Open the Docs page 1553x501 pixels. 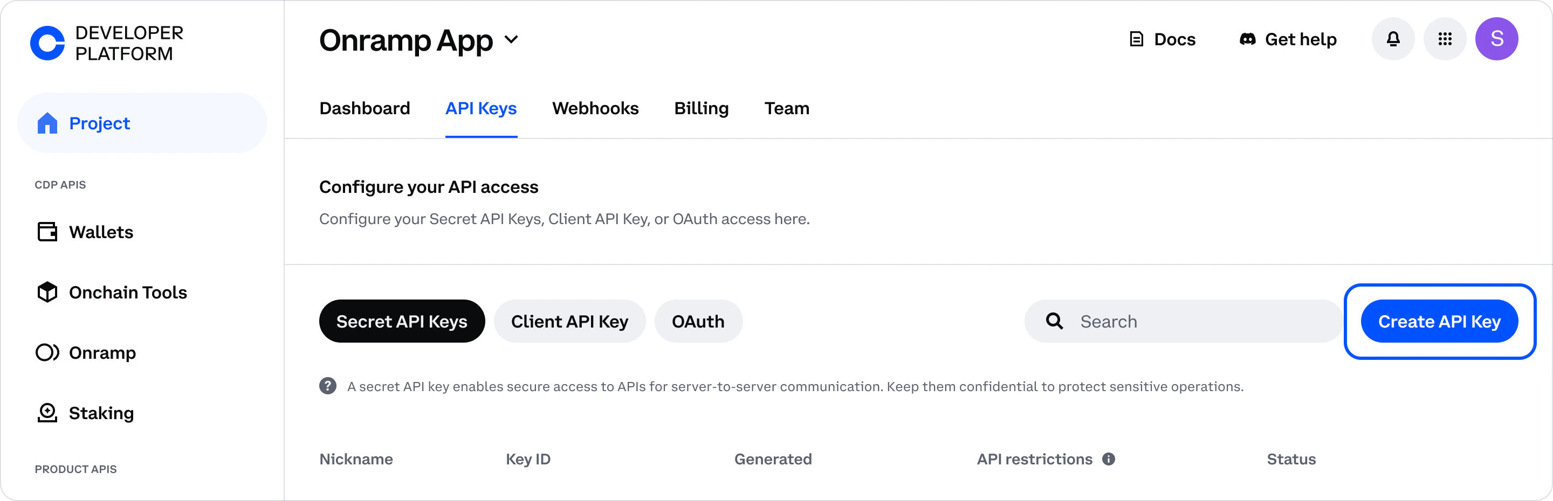coord(1163,39)
